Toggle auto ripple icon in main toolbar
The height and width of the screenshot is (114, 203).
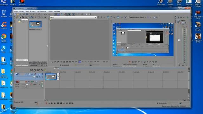pos(62,14)
